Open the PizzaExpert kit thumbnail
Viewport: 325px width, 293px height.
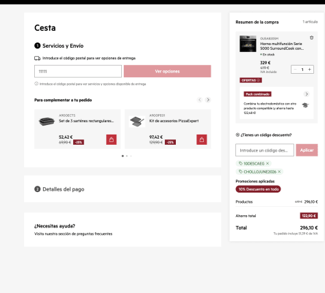pyautogui.click(x=137, y=122)
